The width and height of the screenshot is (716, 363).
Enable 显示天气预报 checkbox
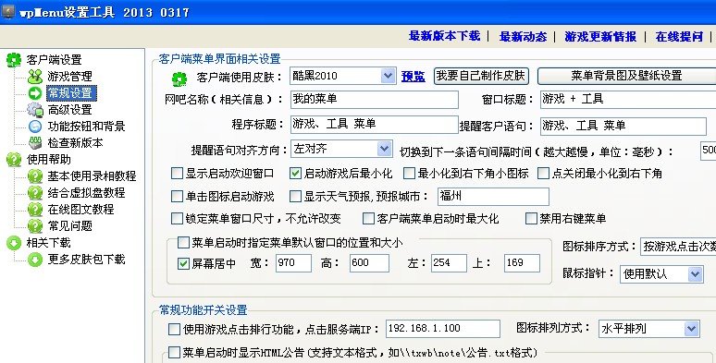295,196
